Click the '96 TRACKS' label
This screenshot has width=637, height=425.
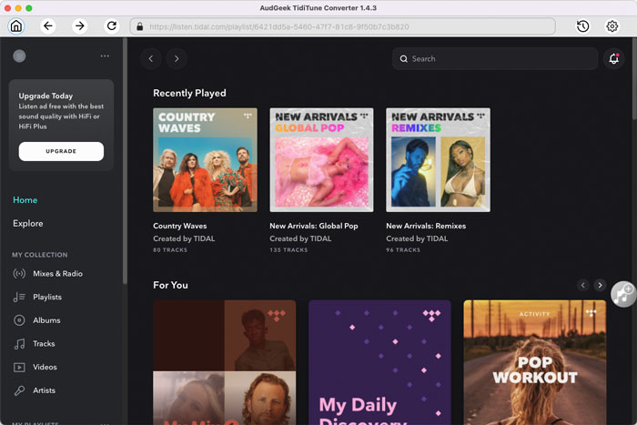[403, 250]
